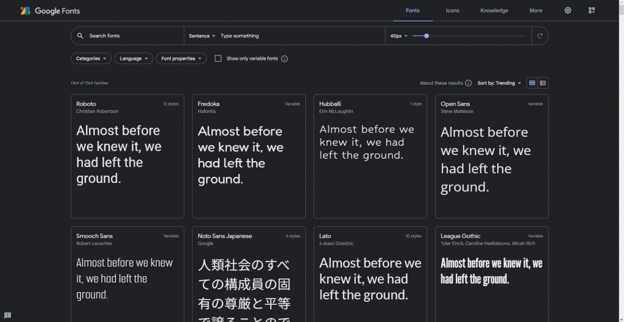Viewport: 624px width, 322px height.
Task: Open the Lato font card
Action: coord(370,274)
